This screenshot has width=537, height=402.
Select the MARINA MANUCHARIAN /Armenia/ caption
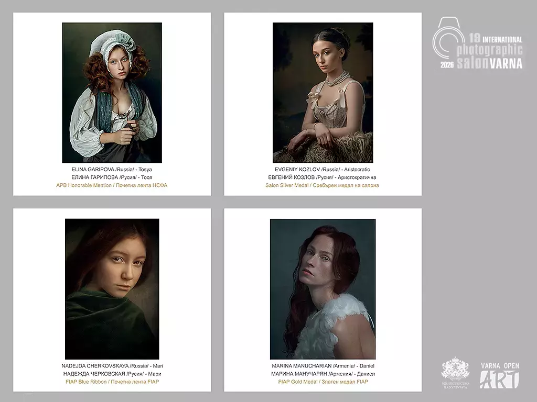[x=323, y=366]
